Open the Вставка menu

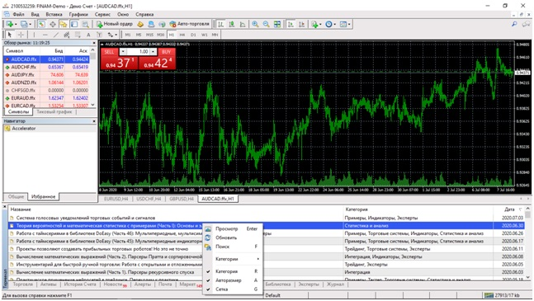click(x=54, y=14)
